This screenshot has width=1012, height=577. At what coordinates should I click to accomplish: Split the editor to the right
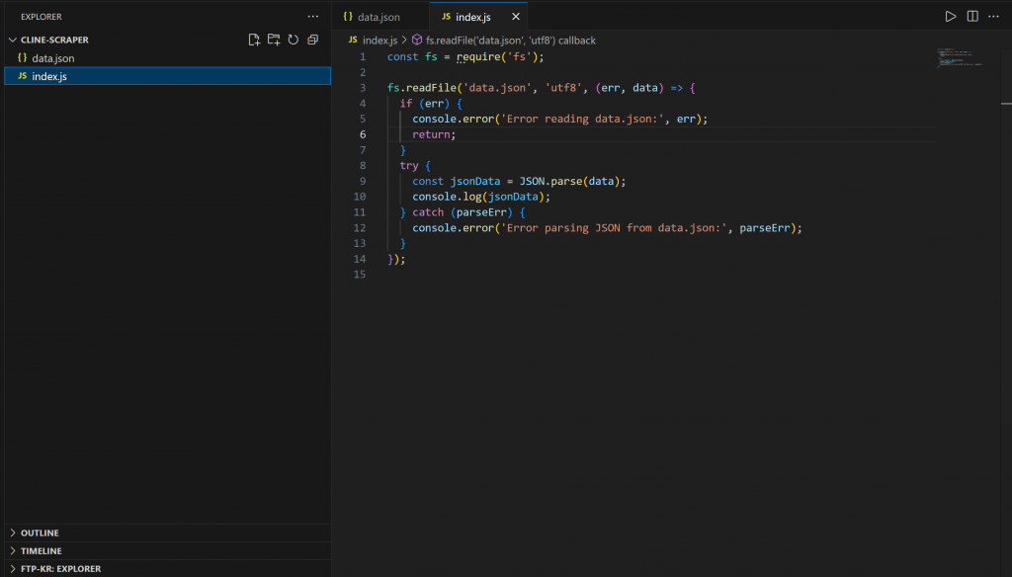click(x=972, y=17)
